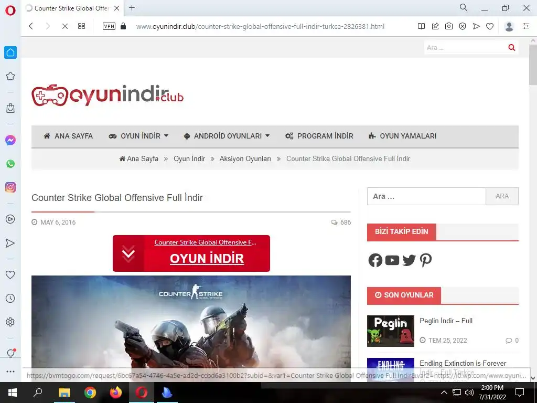
Task: Open File Explorer from taskbar
Action: pyautogui.click(x=64, y=393)
